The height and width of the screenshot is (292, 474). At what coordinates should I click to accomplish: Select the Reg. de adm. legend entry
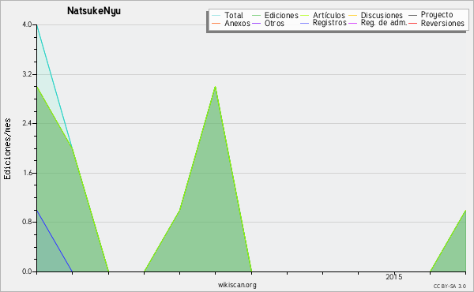(378, 23)
